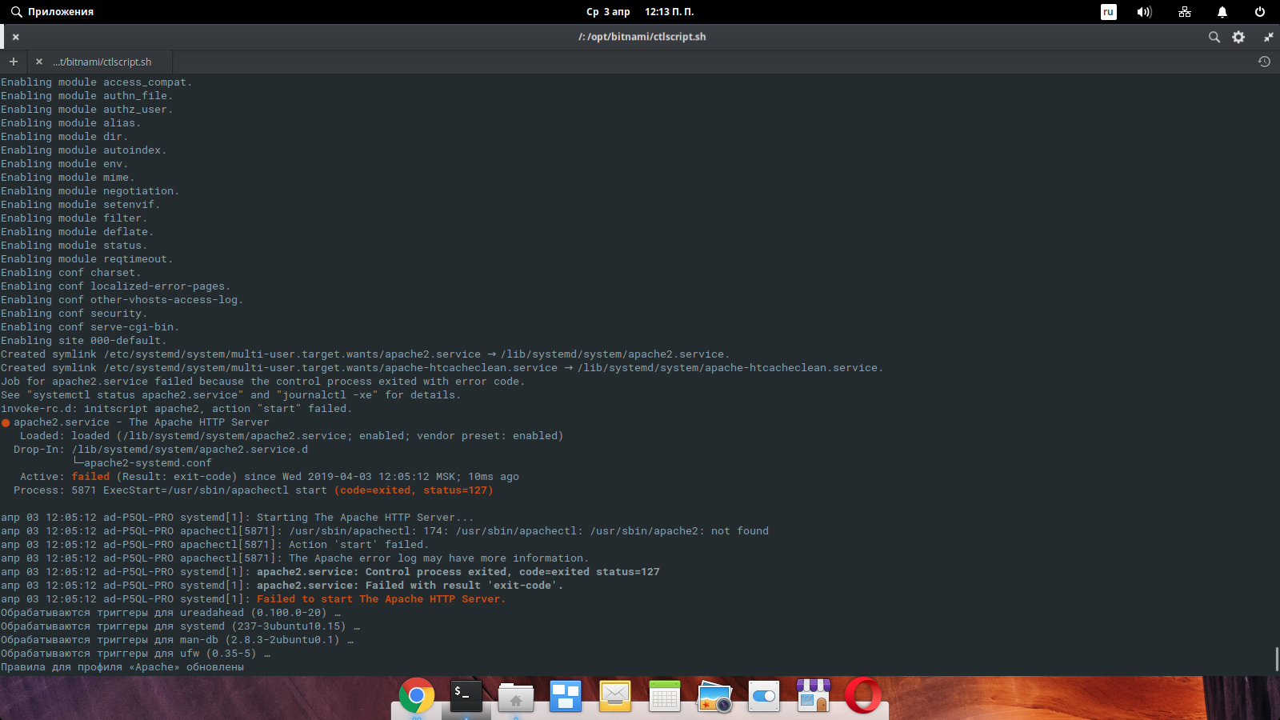Open the date and time indicator
Image resolution: width=1280 pixels, height=720 pixels.
pos(640,12)
